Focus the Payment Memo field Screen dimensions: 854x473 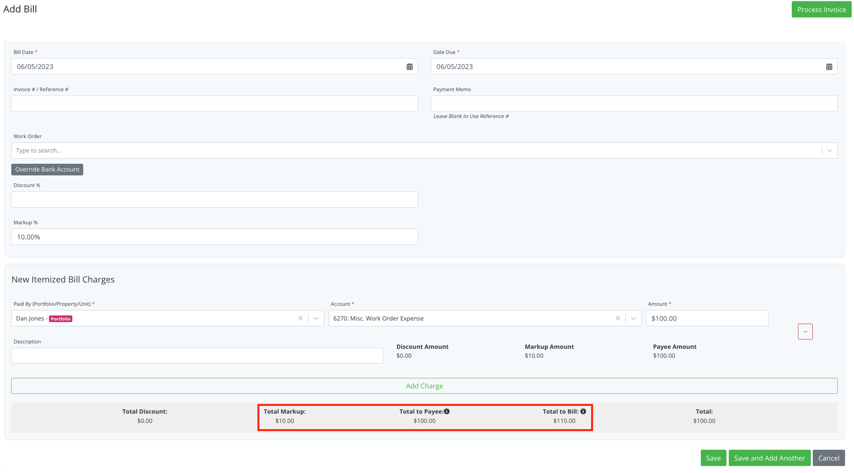pyautogui.click(x=635, y=103)
